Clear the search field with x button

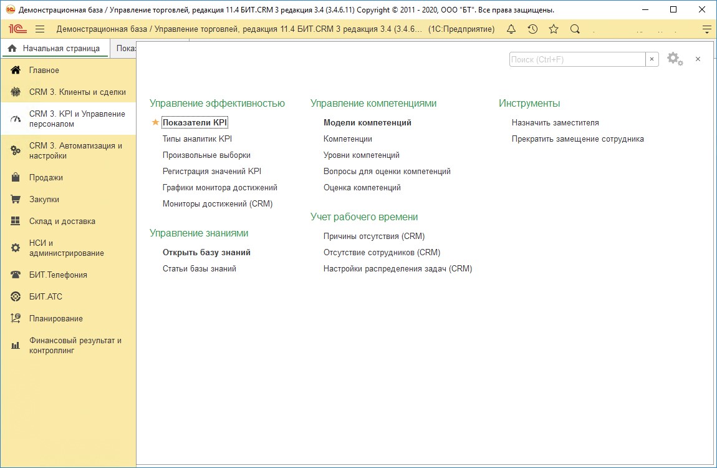click(x=652, y=59)
